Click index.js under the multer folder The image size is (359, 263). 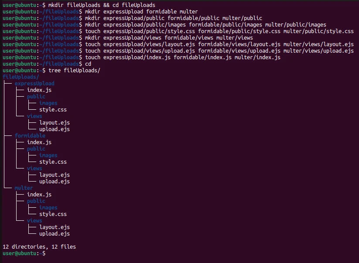point(39,194)
